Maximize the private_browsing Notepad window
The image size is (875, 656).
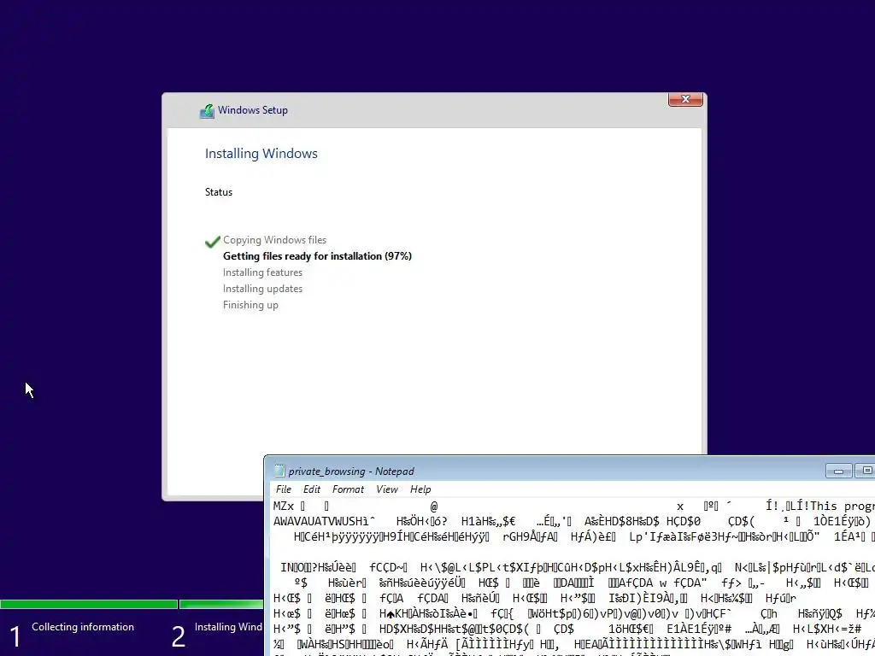click(866, 471)
